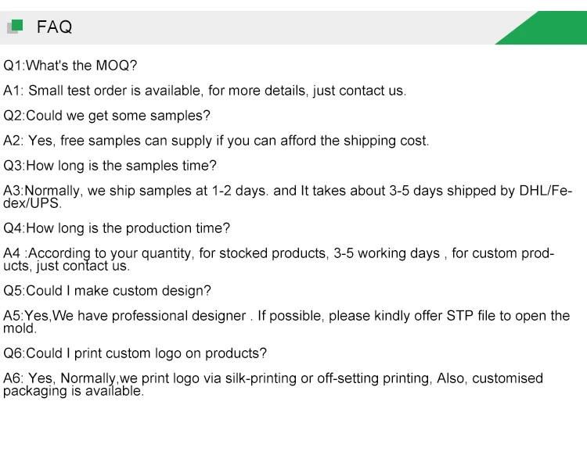Click the small test order answer
587x473 pixels.
tap(205, 91)
